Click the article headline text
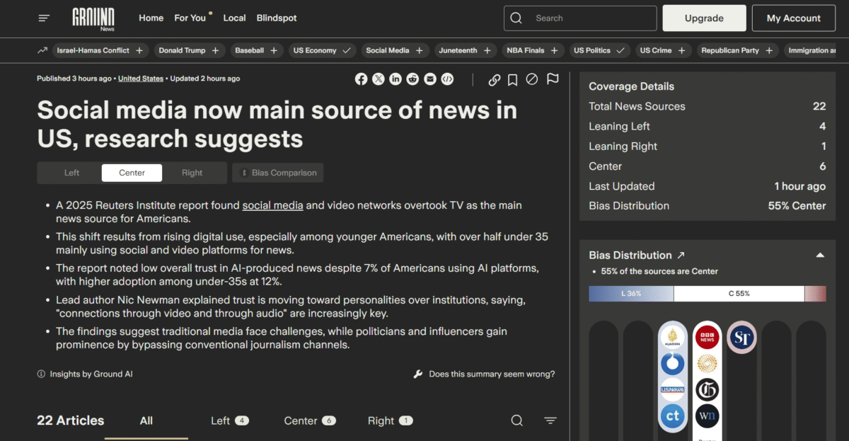Screen dimensions: 849x441 pyautogui.click(x=277, y=124)
